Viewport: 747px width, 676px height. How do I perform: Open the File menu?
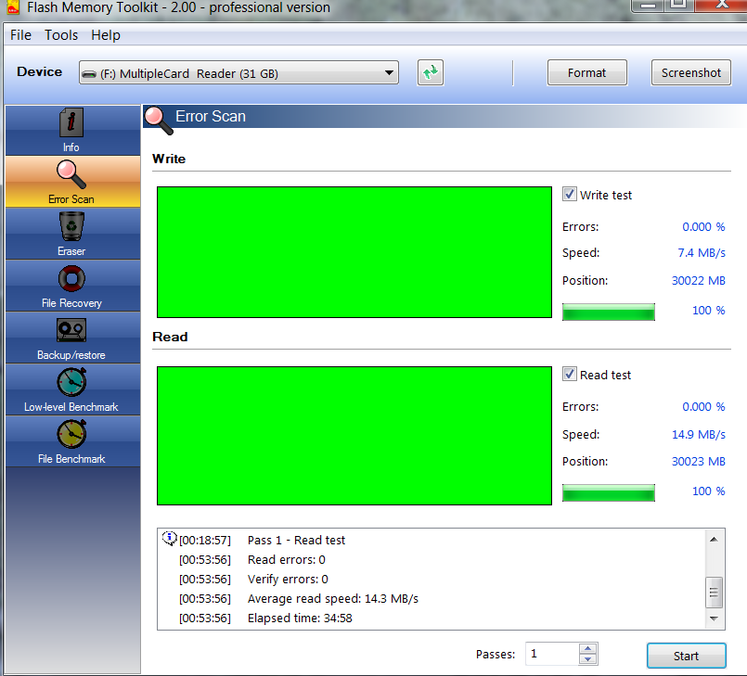point(20,35)
